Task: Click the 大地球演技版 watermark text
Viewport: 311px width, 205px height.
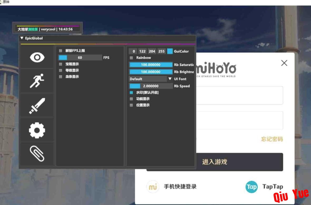Action: coord(28,29)
